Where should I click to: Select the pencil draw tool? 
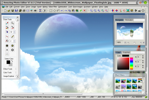pyautogui.click(x=12, y=36)
